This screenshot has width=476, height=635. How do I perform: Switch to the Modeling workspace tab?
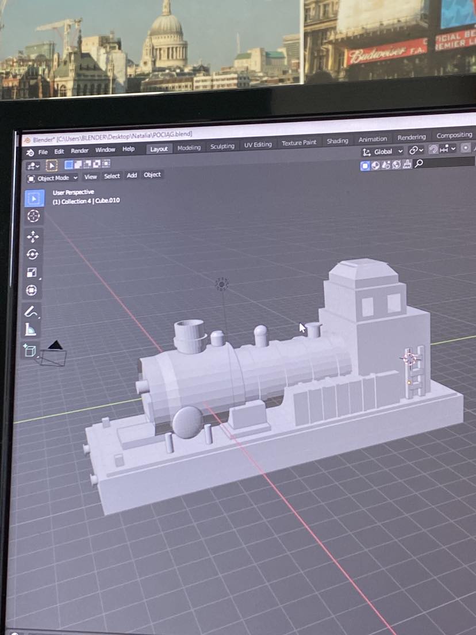pos(189,147)
